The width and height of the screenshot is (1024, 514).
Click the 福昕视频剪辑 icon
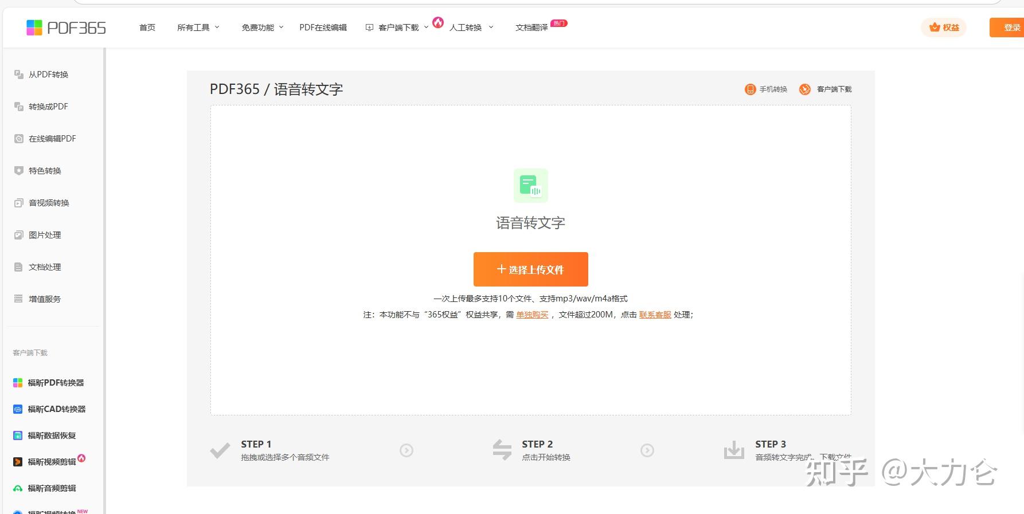coord(18,462)
